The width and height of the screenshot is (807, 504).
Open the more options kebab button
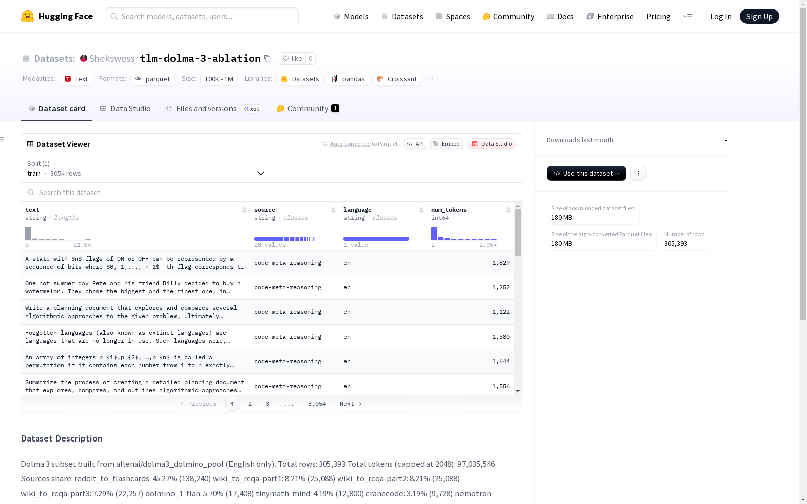click(638, 173)
